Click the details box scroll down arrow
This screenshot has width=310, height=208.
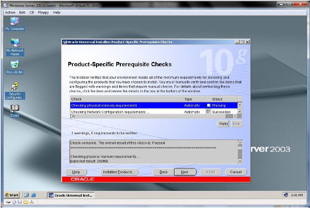(x=240, y=161)
